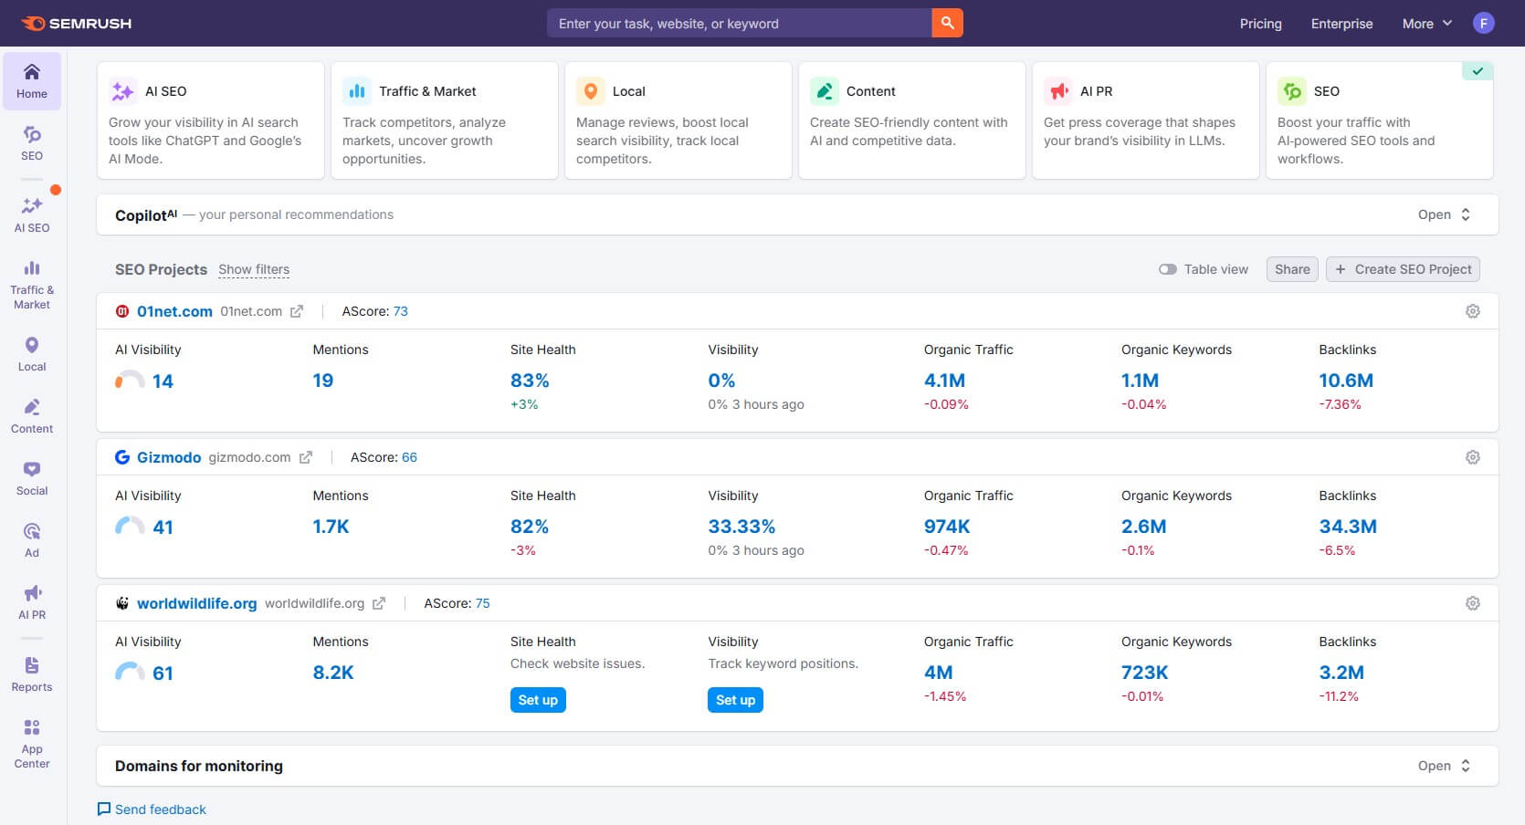Go to the Enterprise page

[1341, 24]
